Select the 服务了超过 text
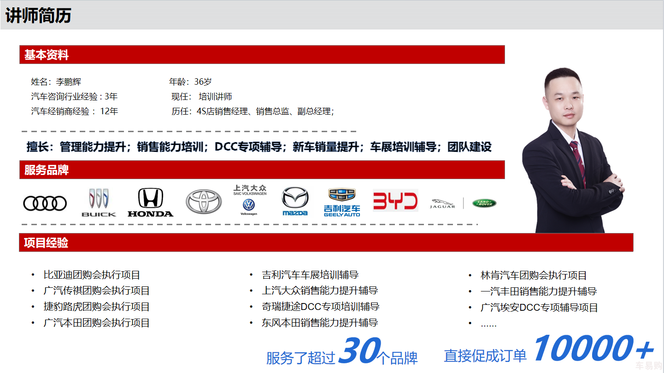This screenshot has width=664, height=373. point(301,358)
